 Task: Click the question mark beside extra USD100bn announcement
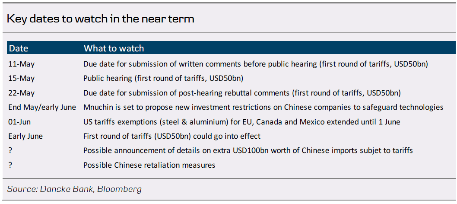(x=11, y=150)
